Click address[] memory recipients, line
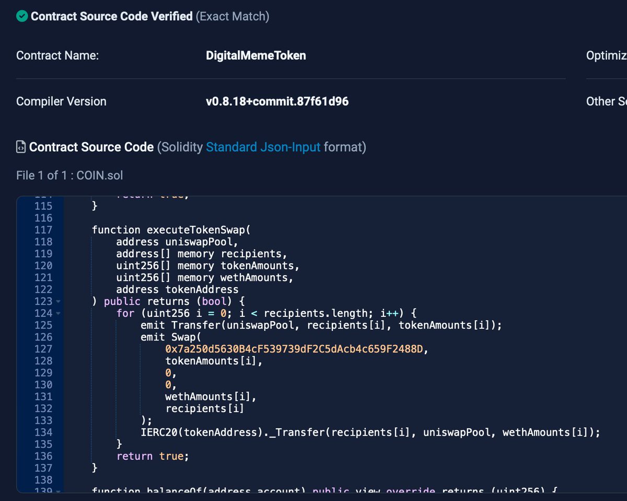Screen dimensions: 627x501 pyautogui.click(x=202, y=254)
